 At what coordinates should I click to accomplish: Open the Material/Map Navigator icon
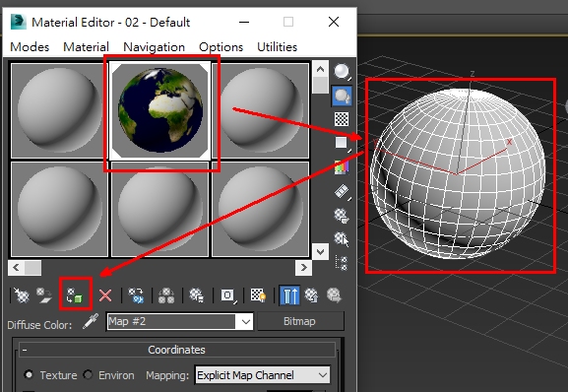click(x=342, y=263)
